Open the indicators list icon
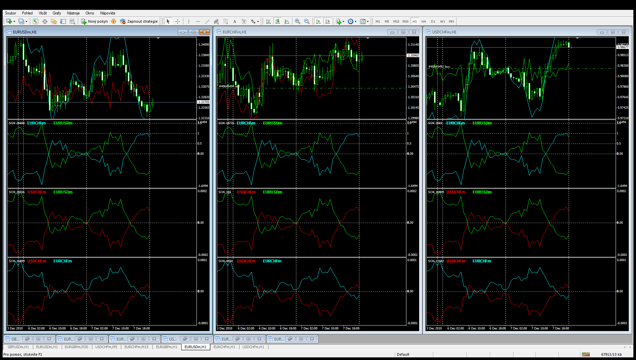Screen dimensions: 636x360 339,21
